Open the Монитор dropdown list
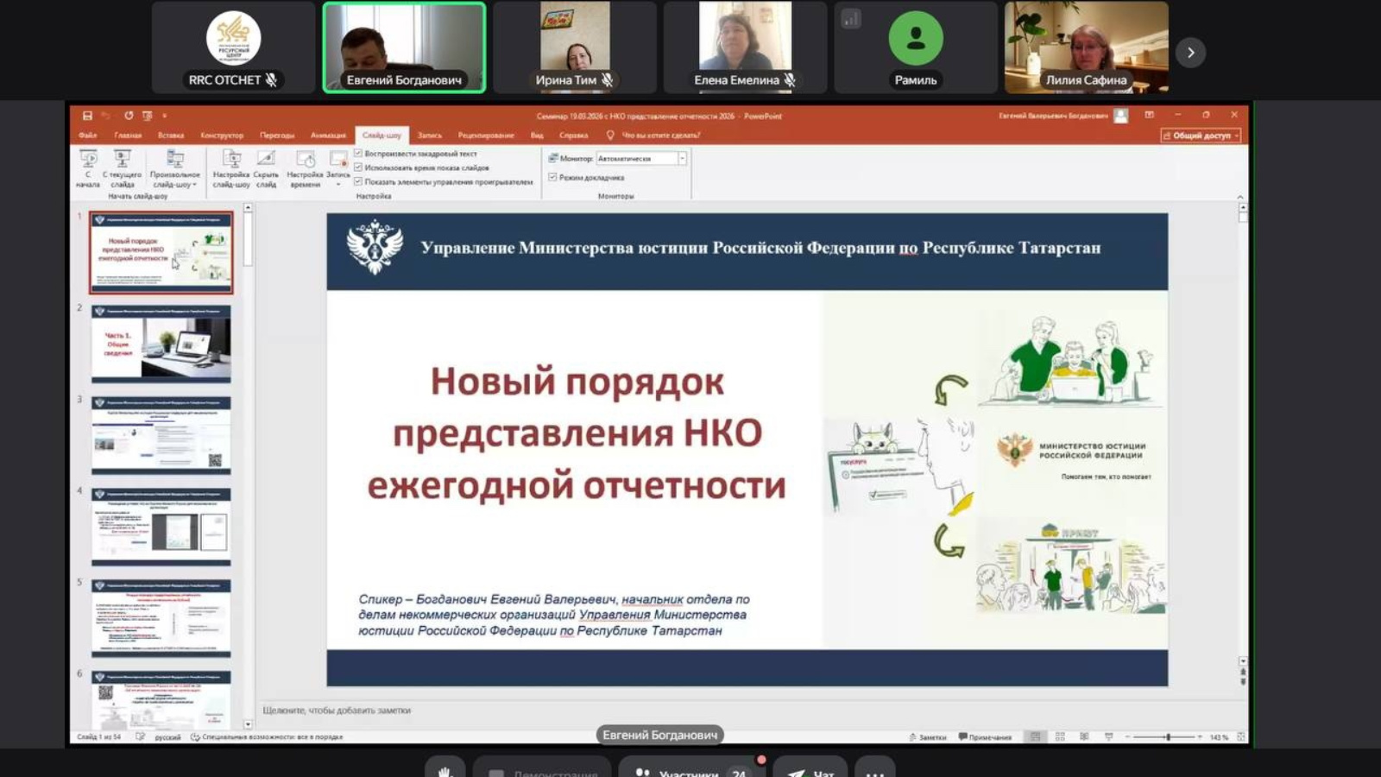The image size is (1381, 777). pos(682,159)
